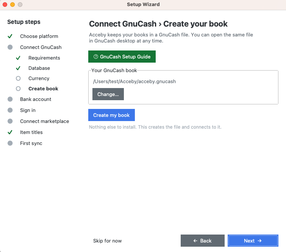
Task: Click left arrow icon on Back button
Action: (195, 241)
